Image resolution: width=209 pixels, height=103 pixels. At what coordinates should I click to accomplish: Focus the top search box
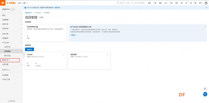point(131,3)
